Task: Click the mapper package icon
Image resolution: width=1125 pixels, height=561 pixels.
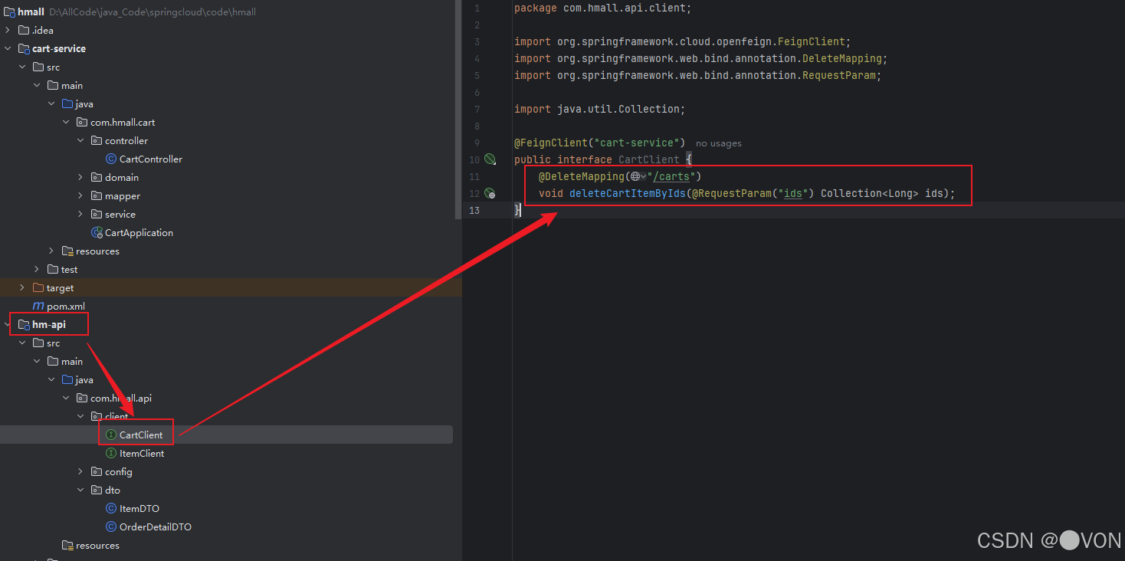Action: click(x=97, y=195)
